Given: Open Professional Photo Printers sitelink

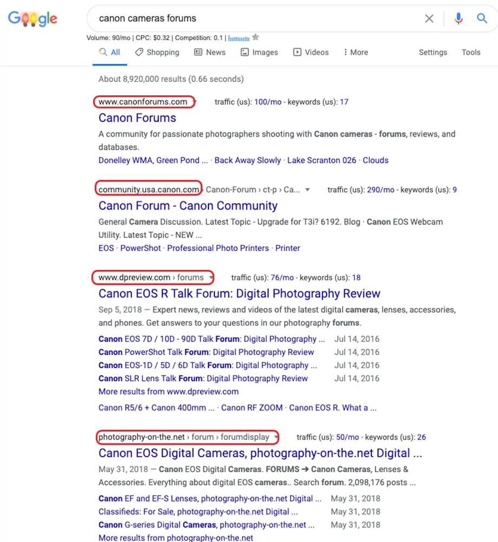Looking at the screenshot, I should point(218,248).
